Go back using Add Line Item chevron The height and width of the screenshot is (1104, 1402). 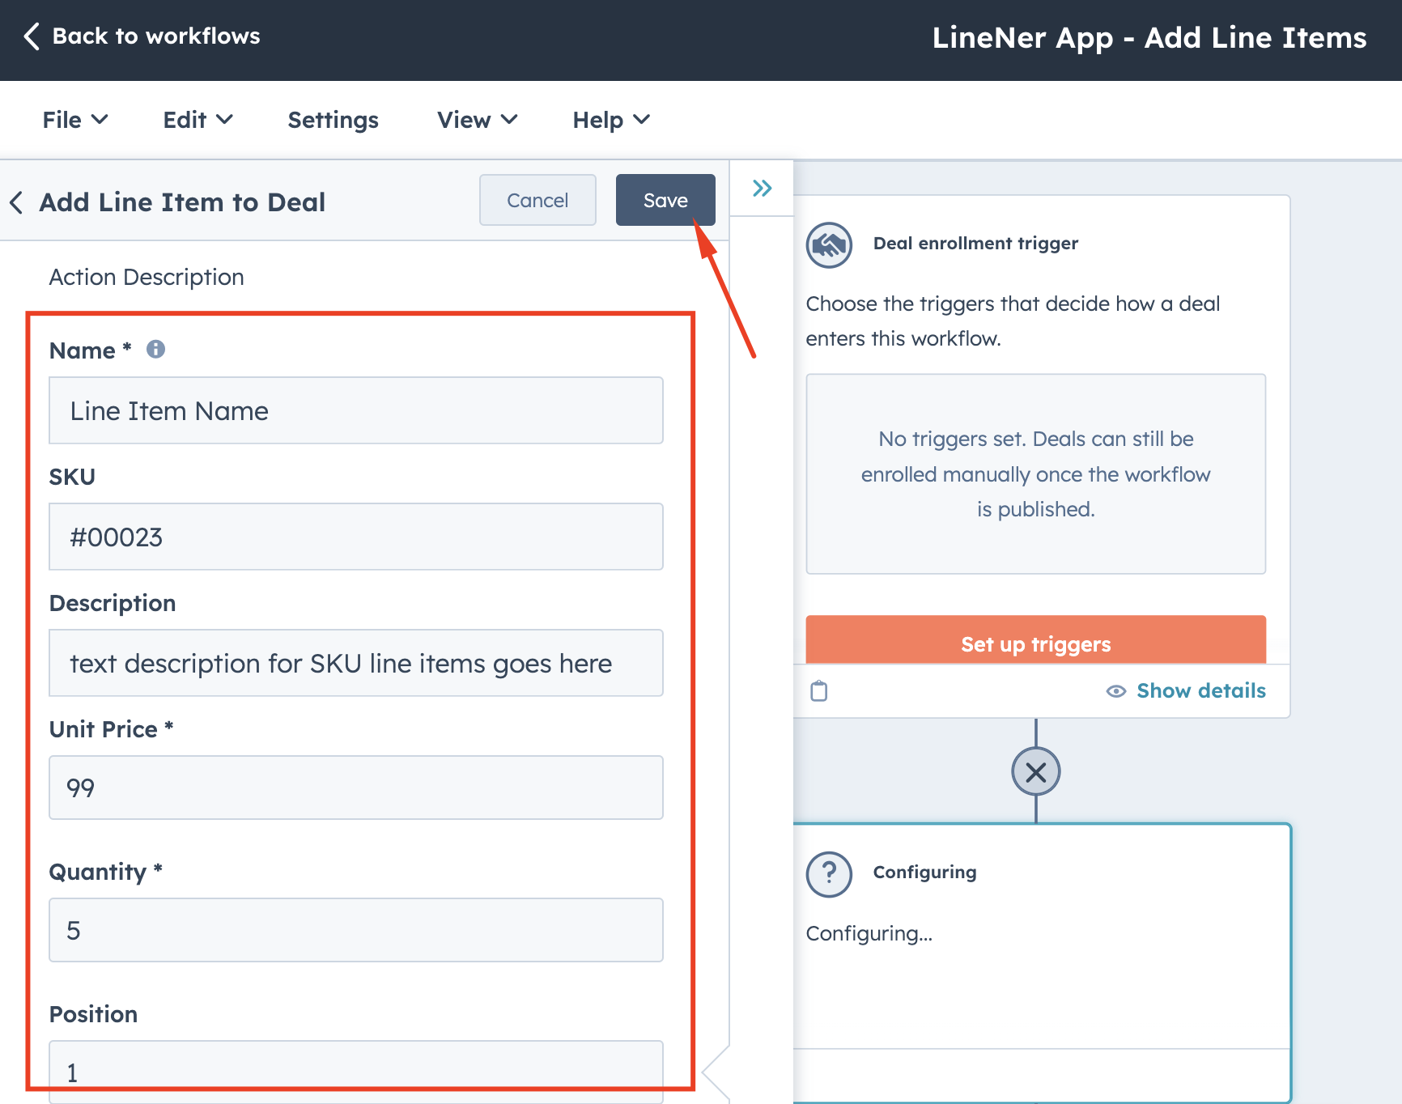point(16,202)
